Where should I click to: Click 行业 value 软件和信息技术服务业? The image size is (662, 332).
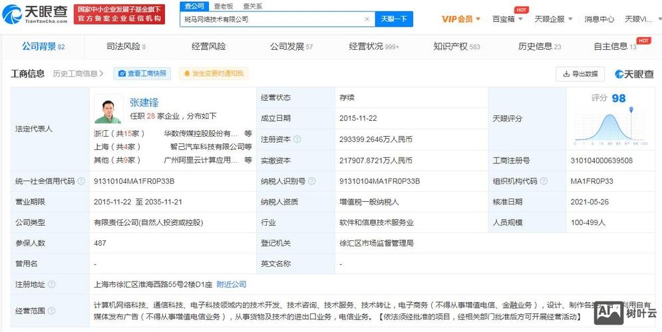pyautogui.click(x=376, y=222)
